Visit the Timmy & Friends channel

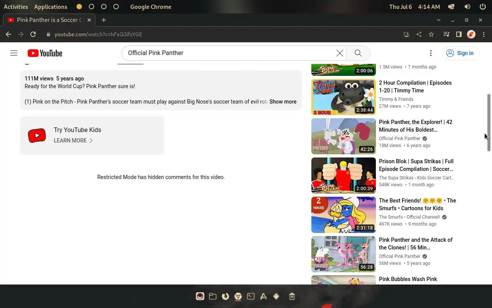[x=396, y=99]
